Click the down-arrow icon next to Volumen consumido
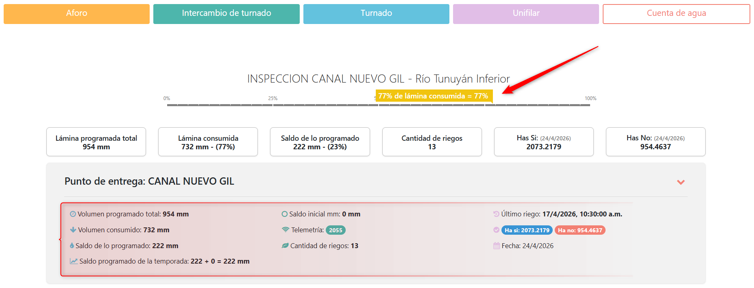754x288 pixels. tap(73, 230)
